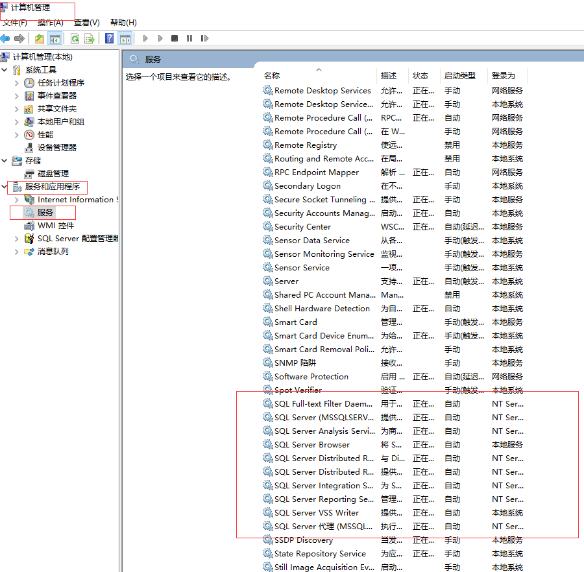
Task: Click the 设备管理器 icon
Action: coord(29,148)
